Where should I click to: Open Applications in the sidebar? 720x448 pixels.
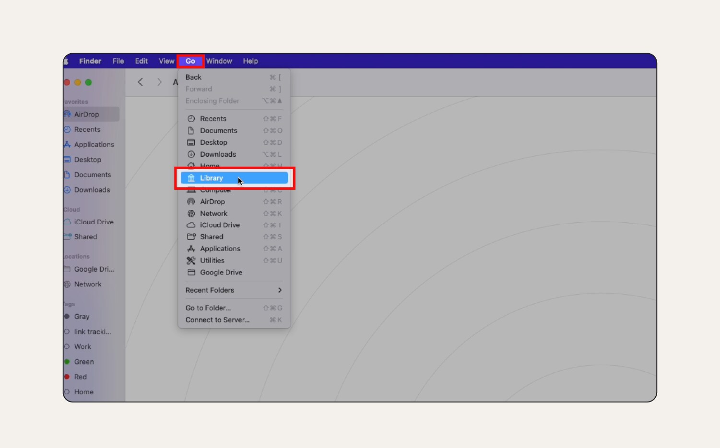(91, 145)
